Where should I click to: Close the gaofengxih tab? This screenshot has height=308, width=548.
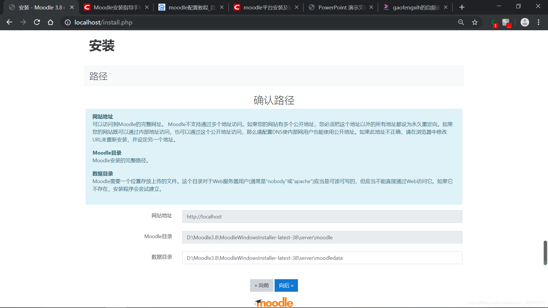tap(446, 7)
